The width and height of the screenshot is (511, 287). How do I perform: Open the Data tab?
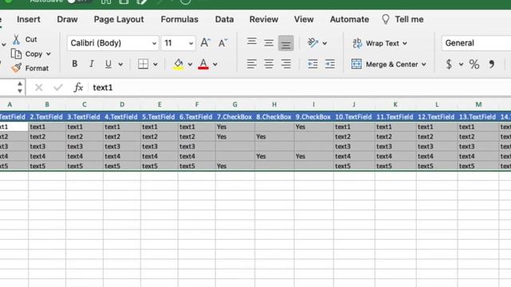click(224, 19)
